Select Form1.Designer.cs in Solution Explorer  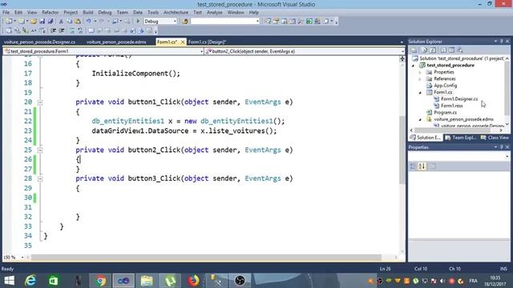click(x=459, y=99)
